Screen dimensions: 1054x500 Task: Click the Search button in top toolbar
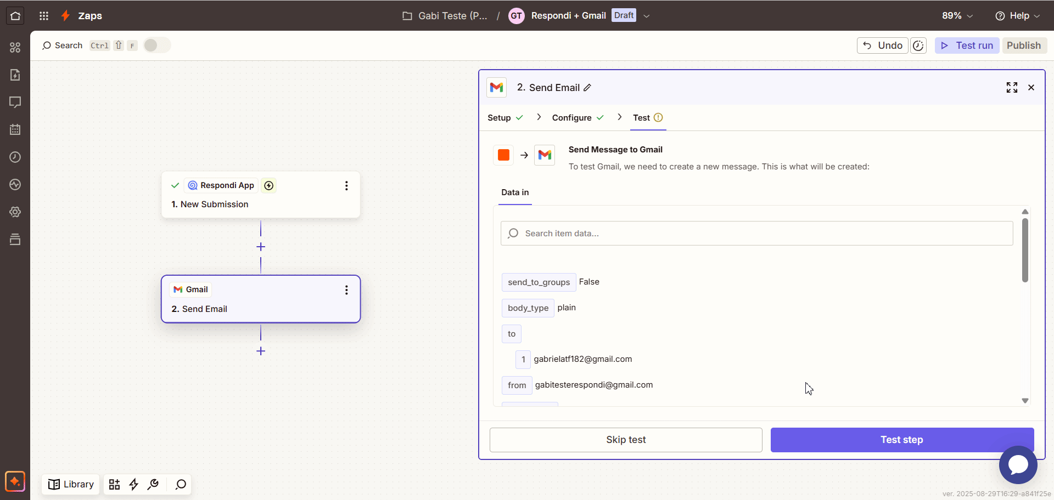click(62, 46)
